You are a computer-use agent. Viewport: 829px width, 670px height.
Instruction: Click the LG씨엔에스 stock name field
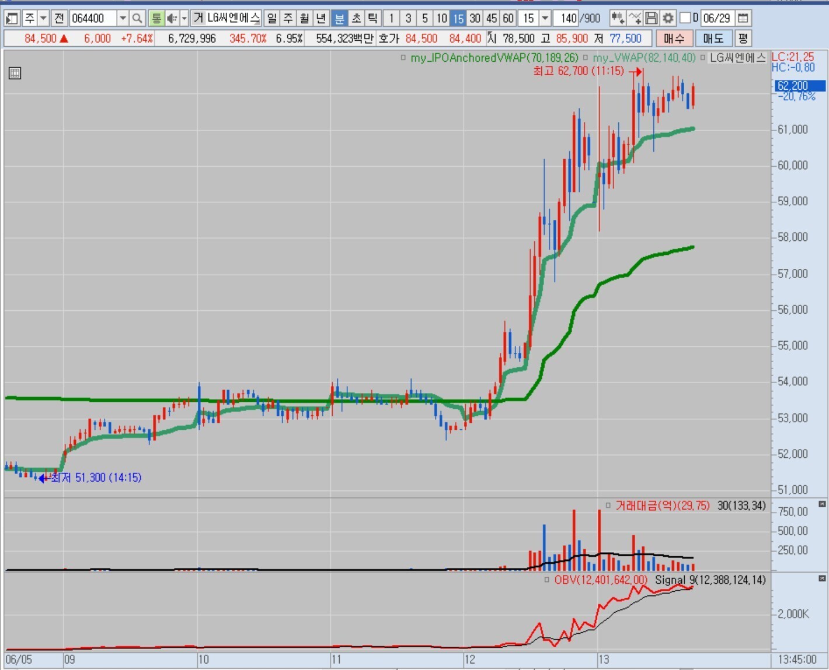(234, 19)
